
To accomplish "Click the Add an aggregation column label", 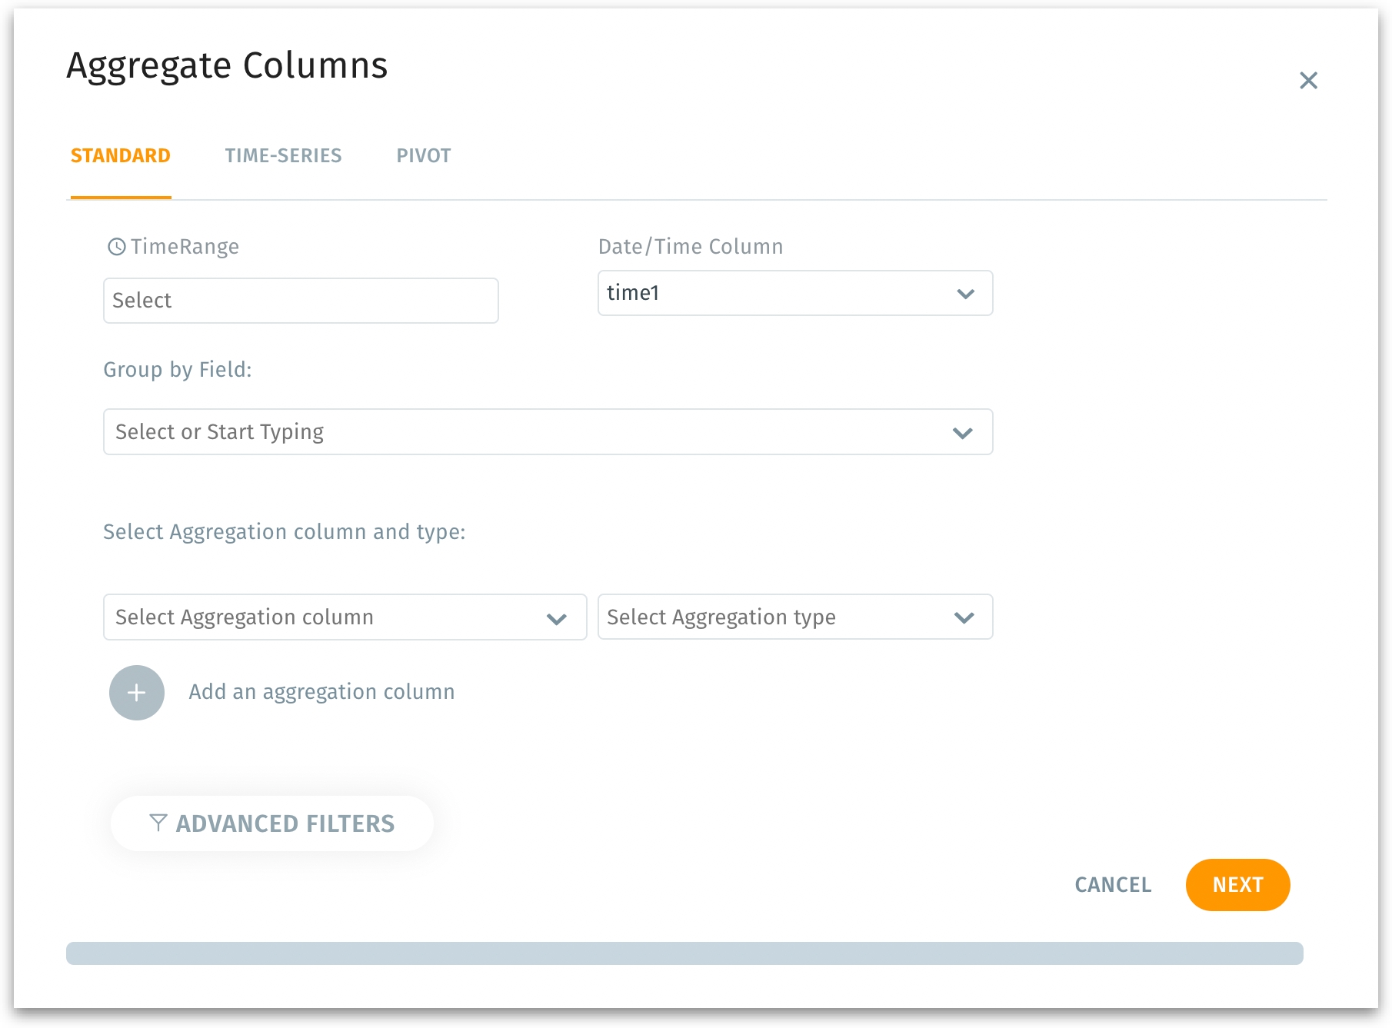I will point(321,692).
